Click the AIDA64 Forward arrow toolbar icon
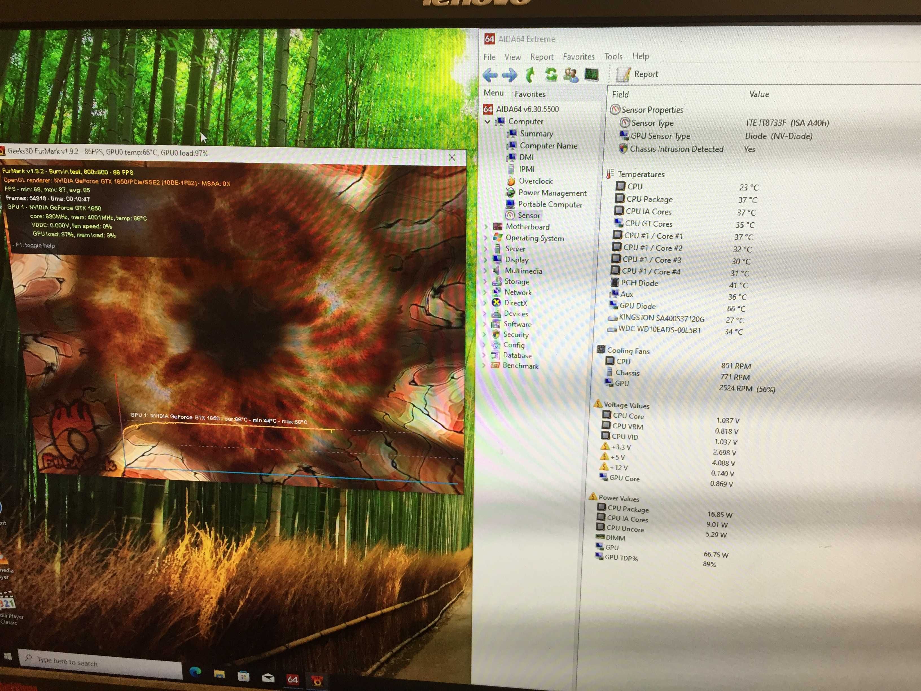 tap(510, 75)
